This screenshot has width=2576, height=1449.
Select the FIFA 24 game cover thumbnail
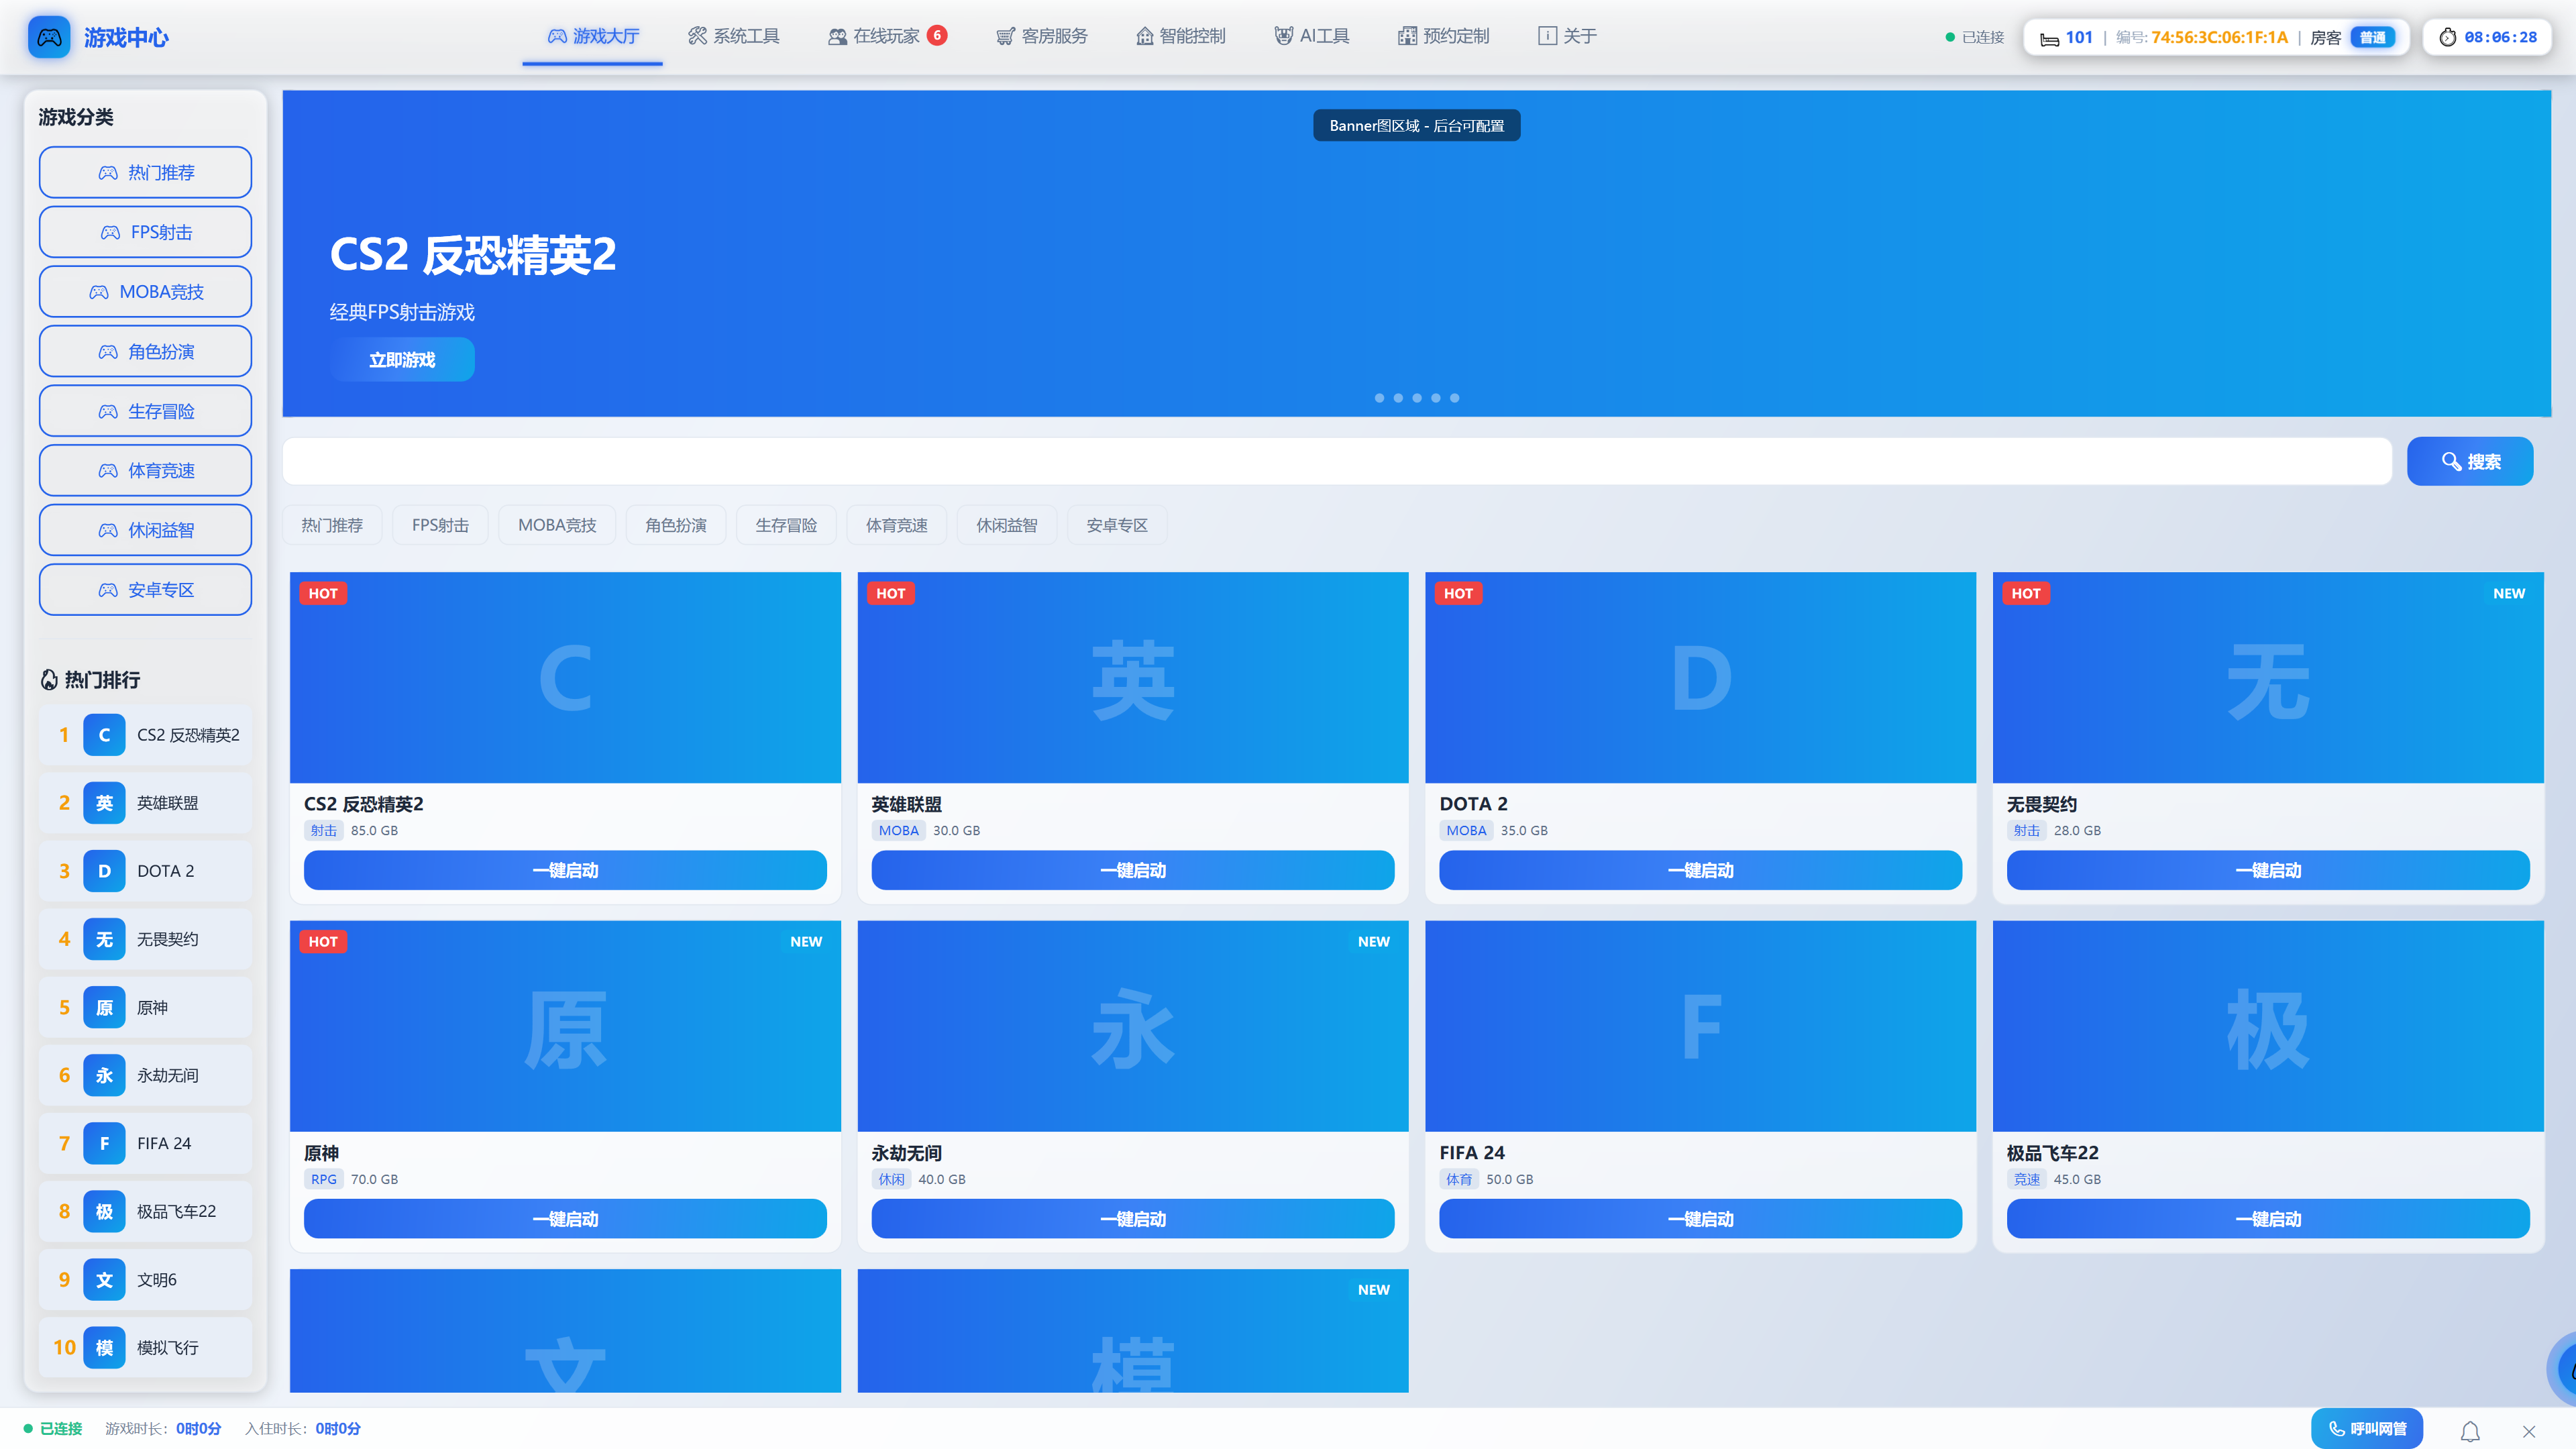1700,1026
